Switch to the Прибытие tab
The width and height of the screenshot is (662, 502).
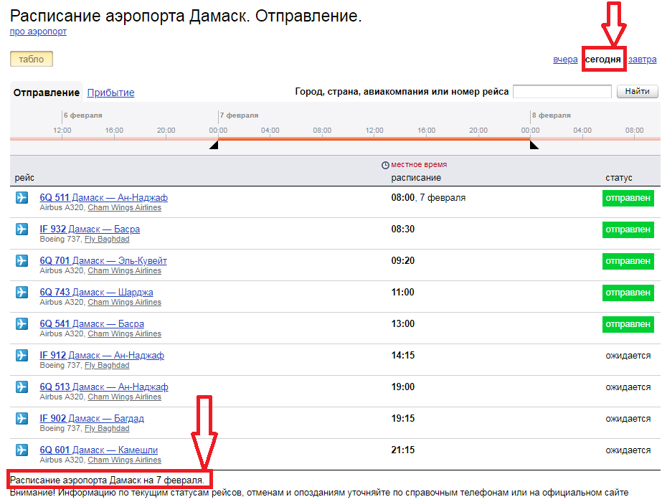110,93
